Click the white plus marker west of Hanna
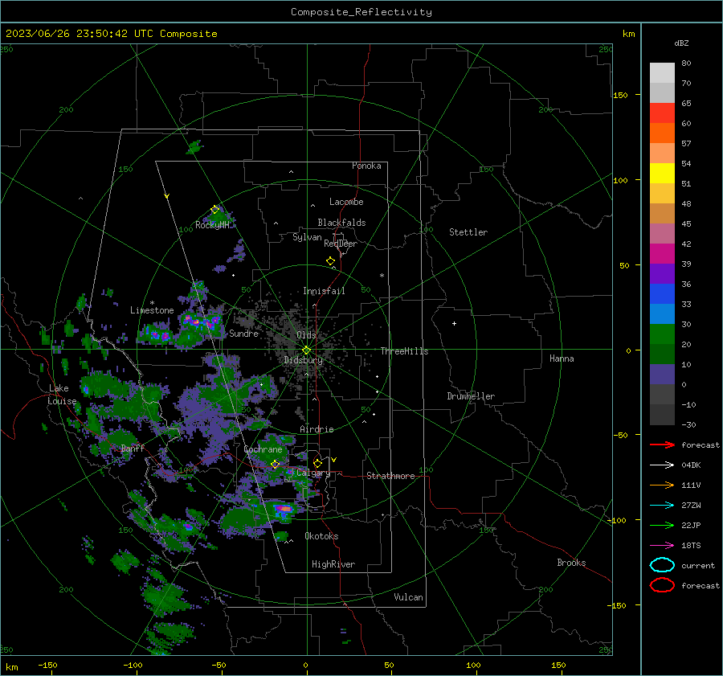The image size is (723, 676). coord(454,323)
